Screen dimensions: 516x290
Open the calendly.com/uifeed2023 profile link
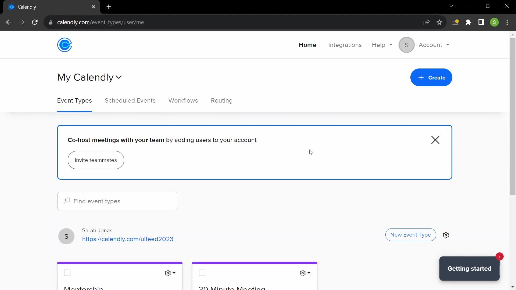(x=128, y=239)
